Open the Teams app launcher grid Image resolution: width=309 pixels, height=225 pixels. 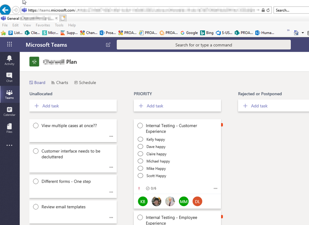[10, 44]
